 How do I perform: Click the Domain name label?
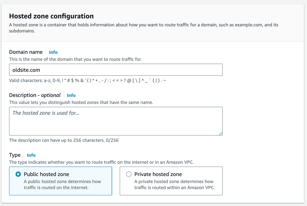point(26,52)
